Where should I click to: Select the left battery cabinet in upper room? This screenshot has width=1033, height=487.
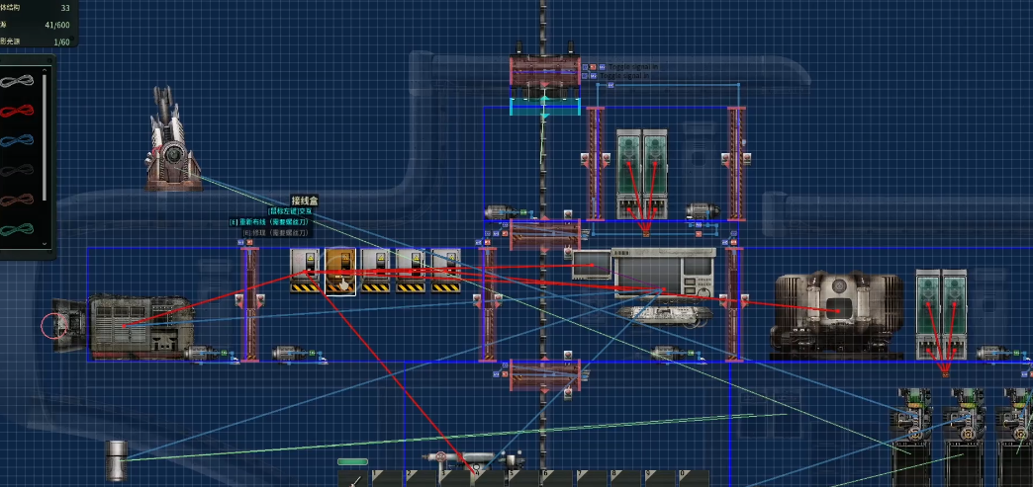[x=629, y=174]
